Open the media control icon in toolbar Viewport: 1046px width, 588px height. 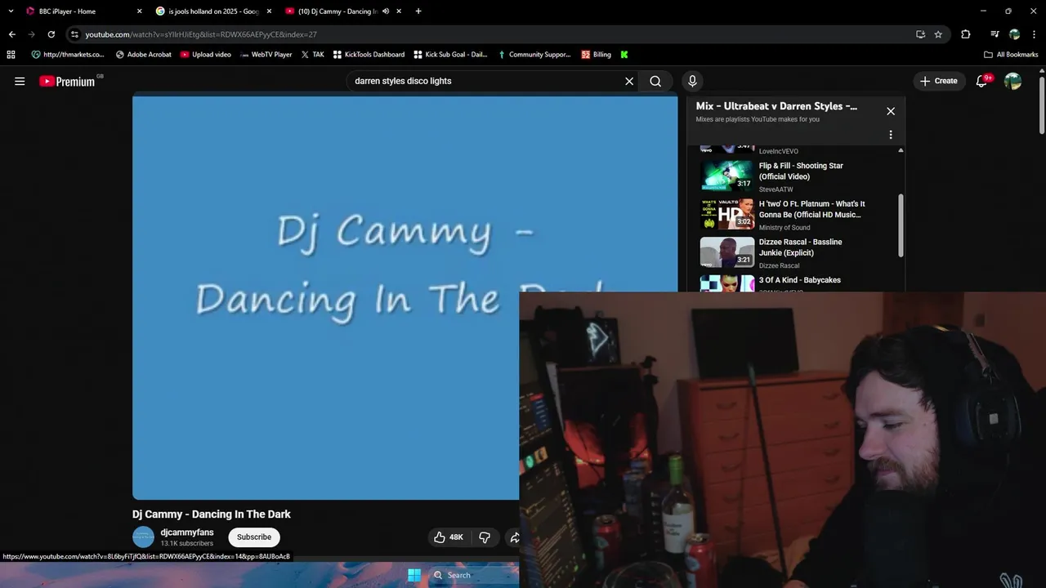995,34
